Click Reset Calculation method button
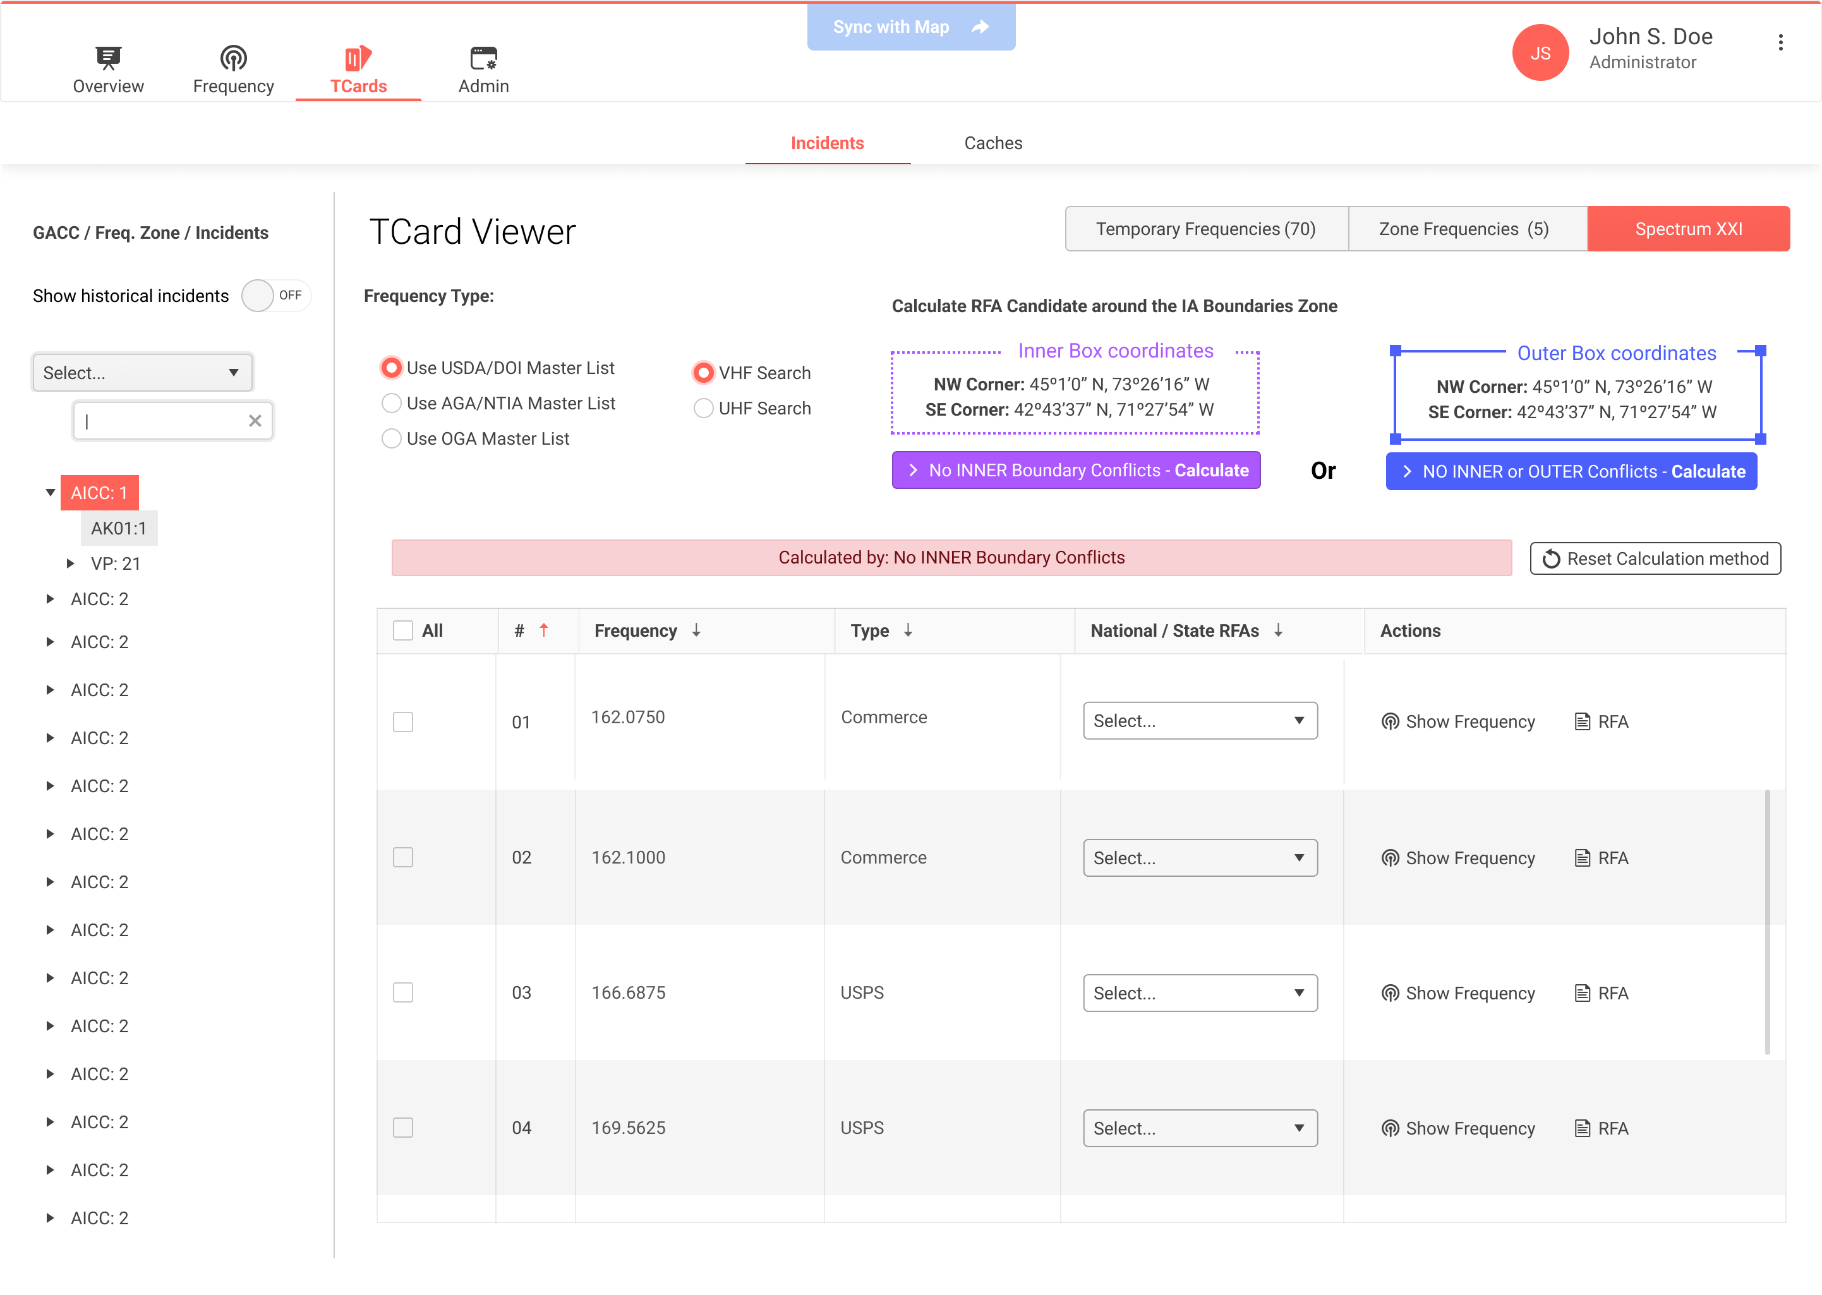 [x=1655, y=558]
